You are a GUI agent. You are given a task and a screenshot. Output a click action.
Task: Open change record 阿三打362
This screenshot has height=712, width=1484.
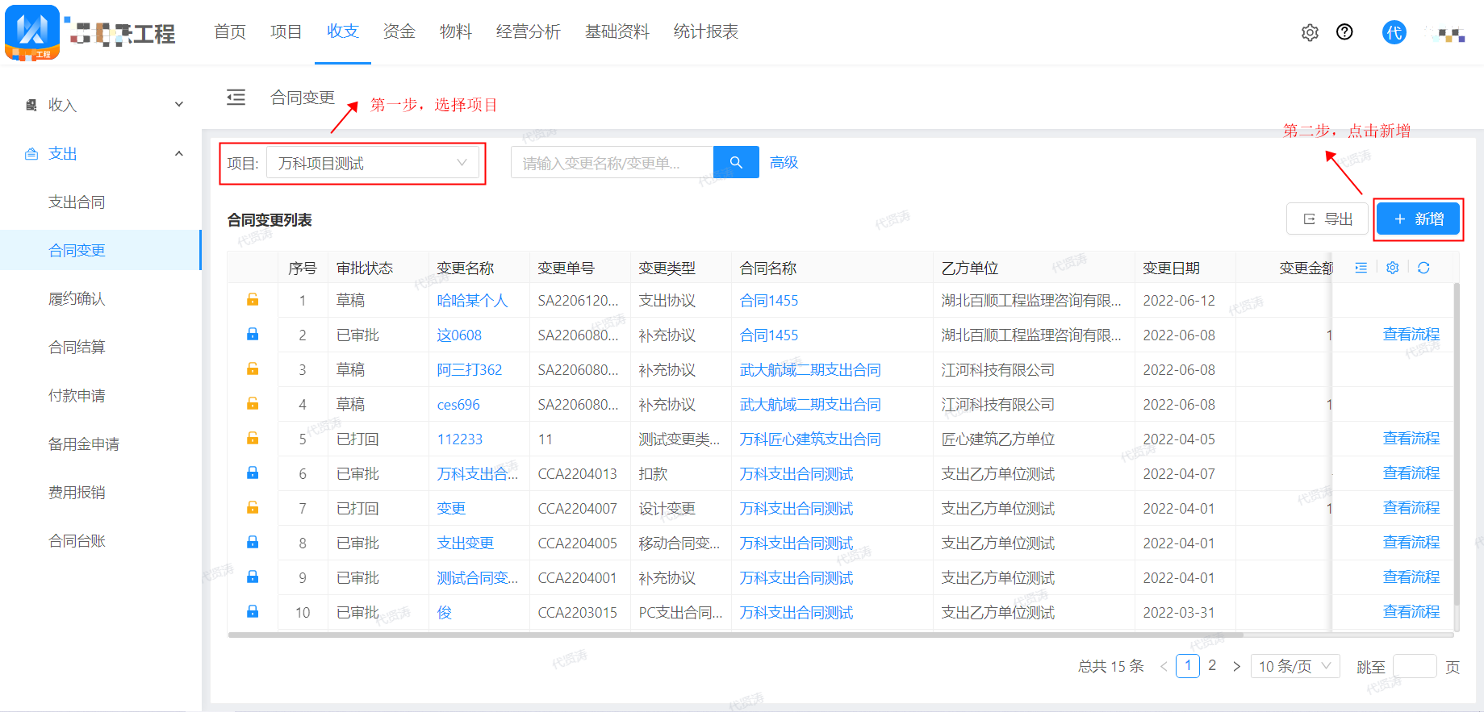[470, 370]
